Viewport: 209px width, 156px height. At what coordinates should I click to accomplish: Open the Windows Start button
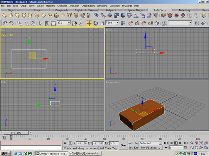[6, 154]
